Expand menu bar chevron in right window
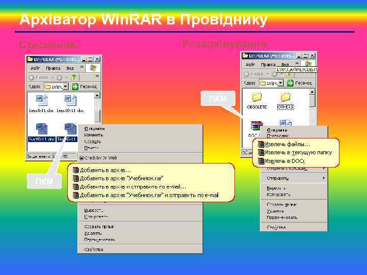 (x=297, y=63)
